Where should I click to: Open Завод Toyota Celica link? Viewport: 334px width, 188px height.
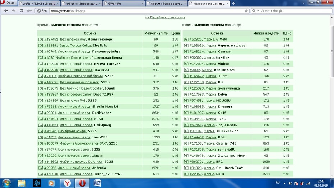tap(75, 45)
